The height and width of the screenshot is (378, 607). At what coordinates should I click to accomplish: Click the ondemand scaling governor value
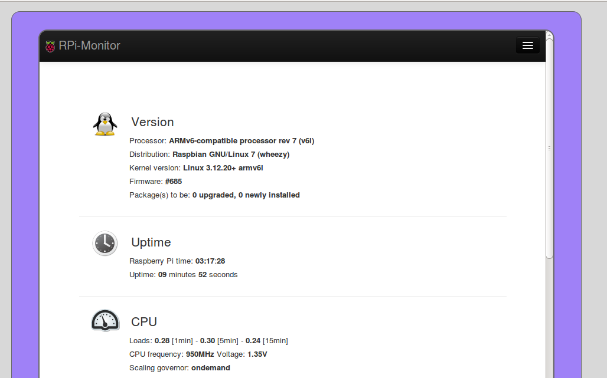211,367
